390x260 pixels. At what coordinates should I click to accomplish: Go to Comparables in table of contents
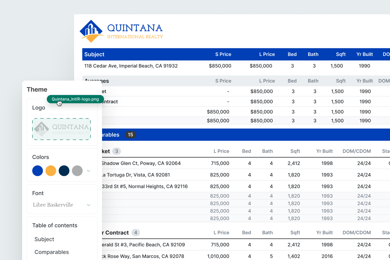click(52, 252)
